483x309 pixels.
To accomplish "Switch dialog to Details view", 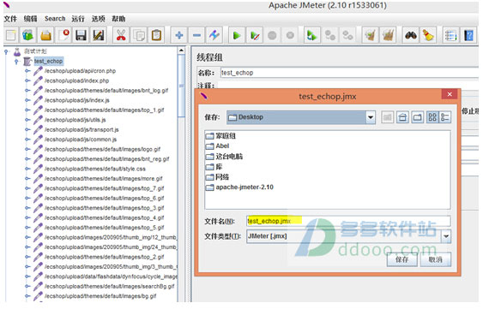I will pos(445,117).
